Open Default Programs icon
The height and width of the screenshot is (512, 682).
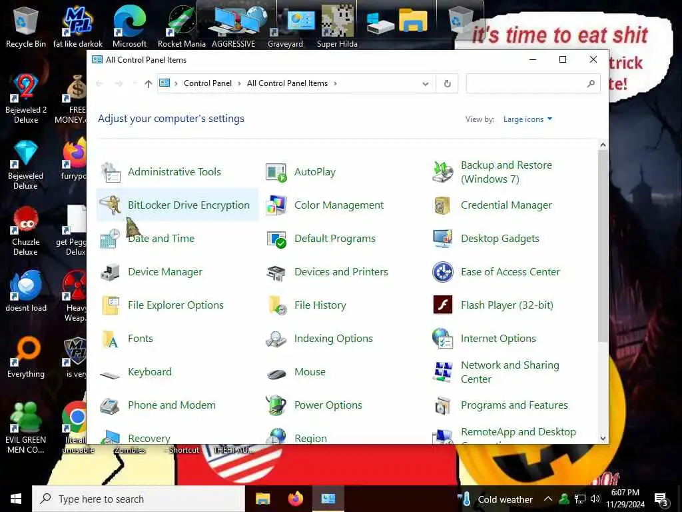coord(276,239)
